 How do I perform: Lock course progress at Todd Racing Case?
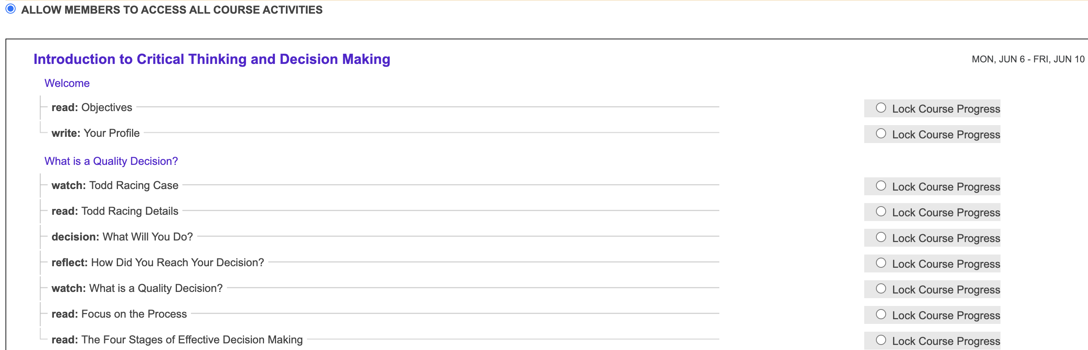click(881, 186)
